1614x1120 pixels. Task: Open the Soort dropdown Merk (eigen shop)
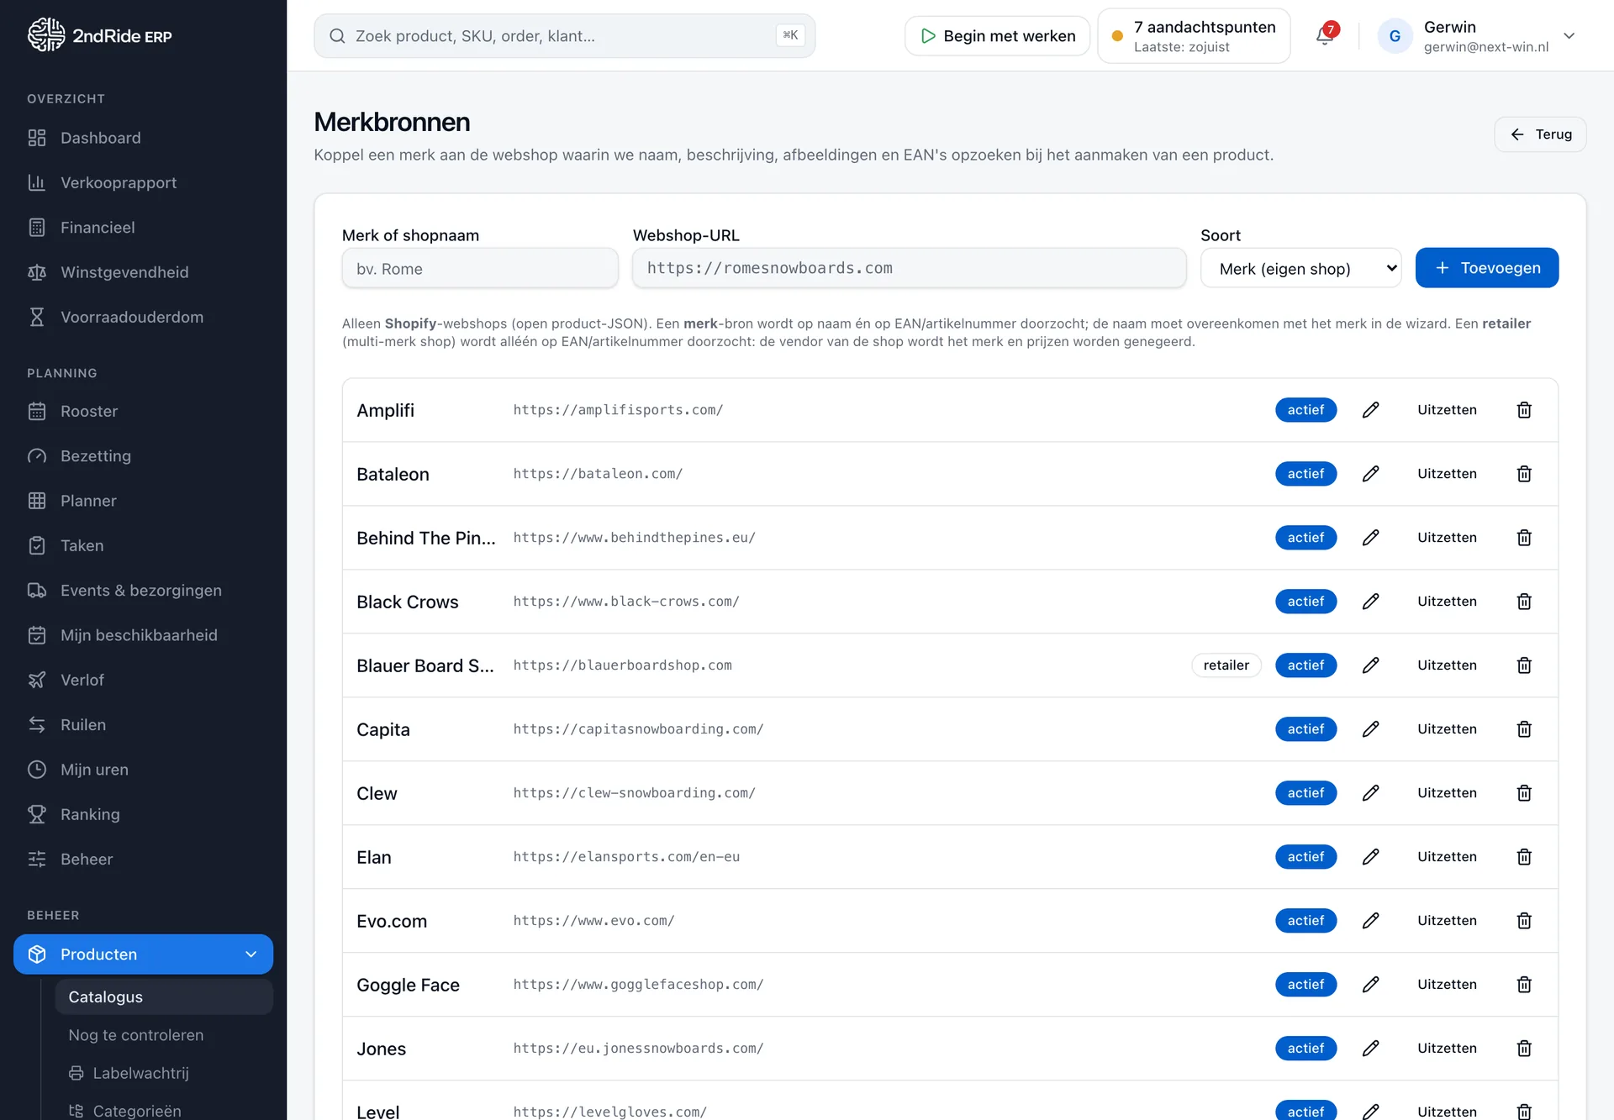pyautogui.click(x=1300, y=268)
